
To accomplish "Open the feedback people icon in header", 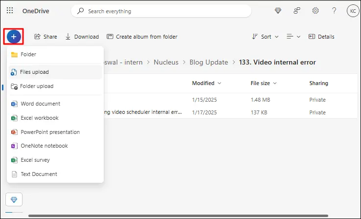I will [297, 11].
